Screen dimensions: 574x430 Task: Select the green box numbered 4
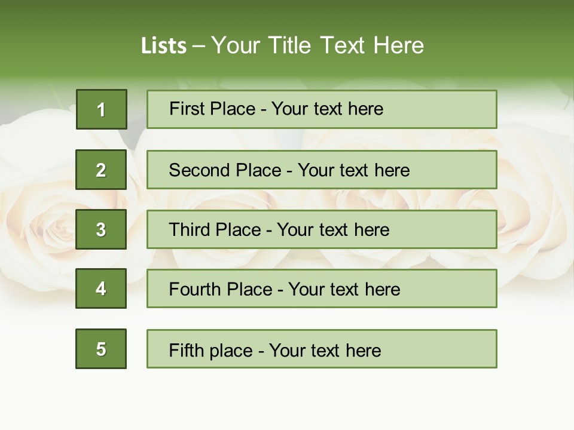coord(101,288)
